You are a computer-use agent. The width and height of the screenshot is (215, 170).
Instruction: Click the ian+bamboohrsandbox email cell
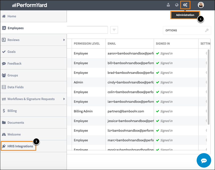130,101
